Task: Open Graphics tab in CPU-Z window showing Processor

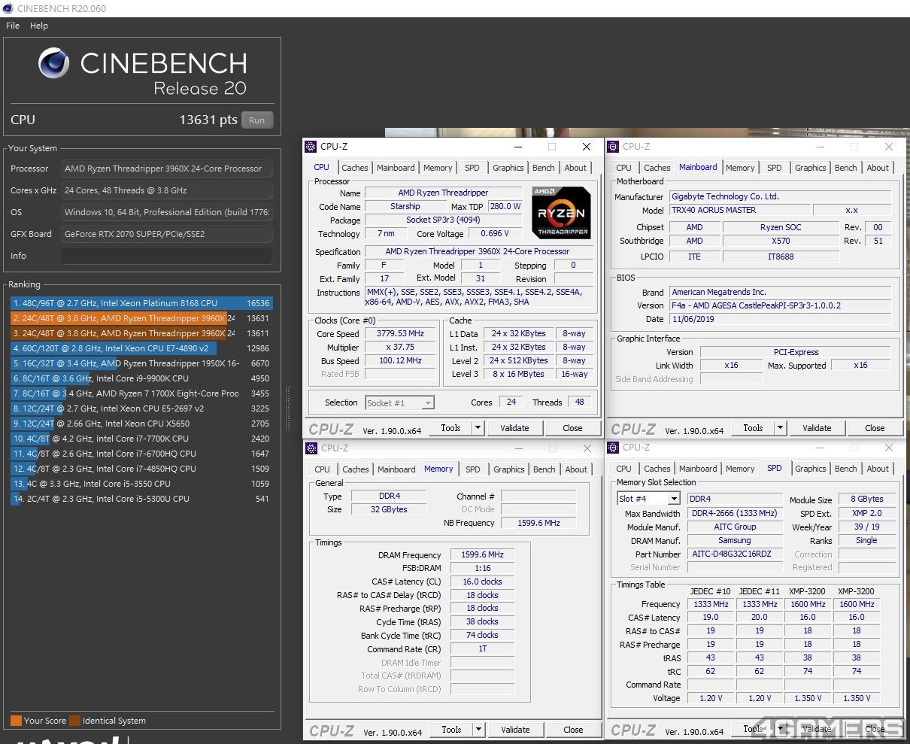Action: 508,168
